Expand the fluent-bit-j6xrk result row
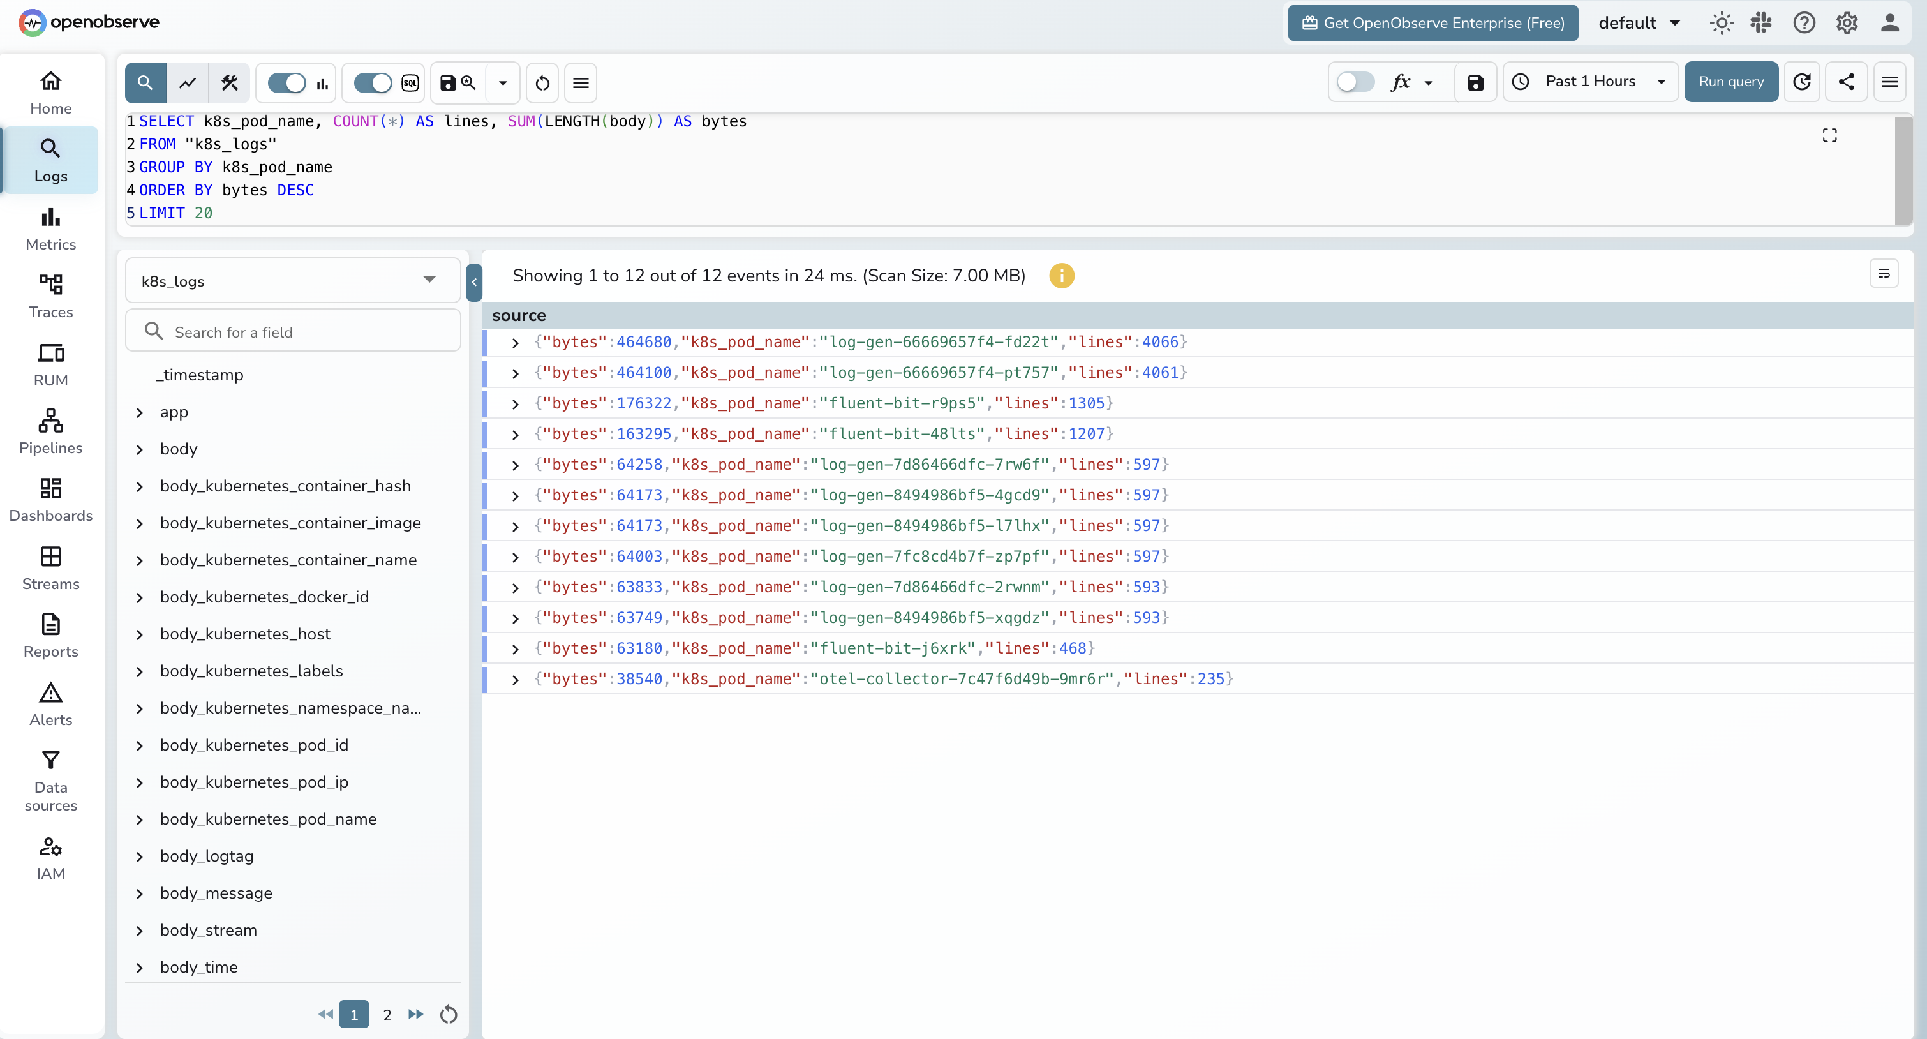The width and height of the screenshot is (1927, 1039). (516, 648)
